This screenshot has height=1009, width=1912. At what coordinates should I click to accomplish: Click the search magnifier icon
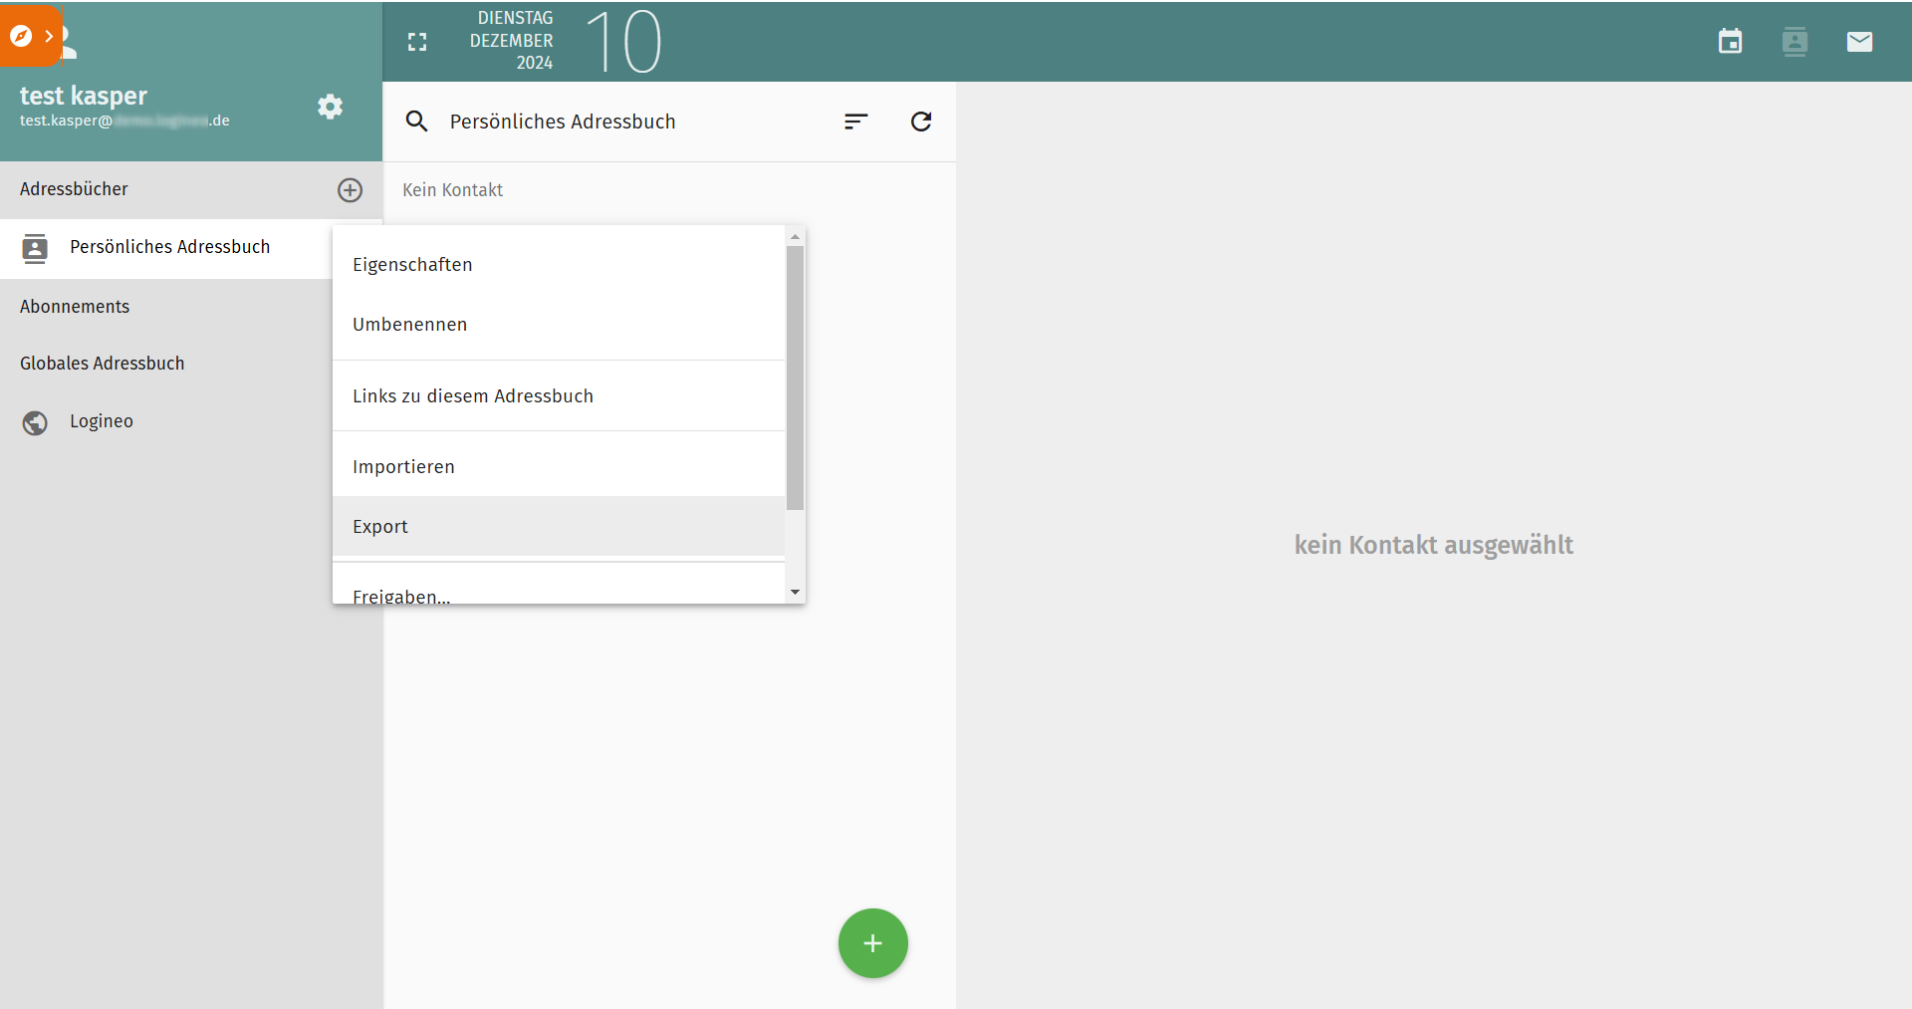click(x=416, y=122)
